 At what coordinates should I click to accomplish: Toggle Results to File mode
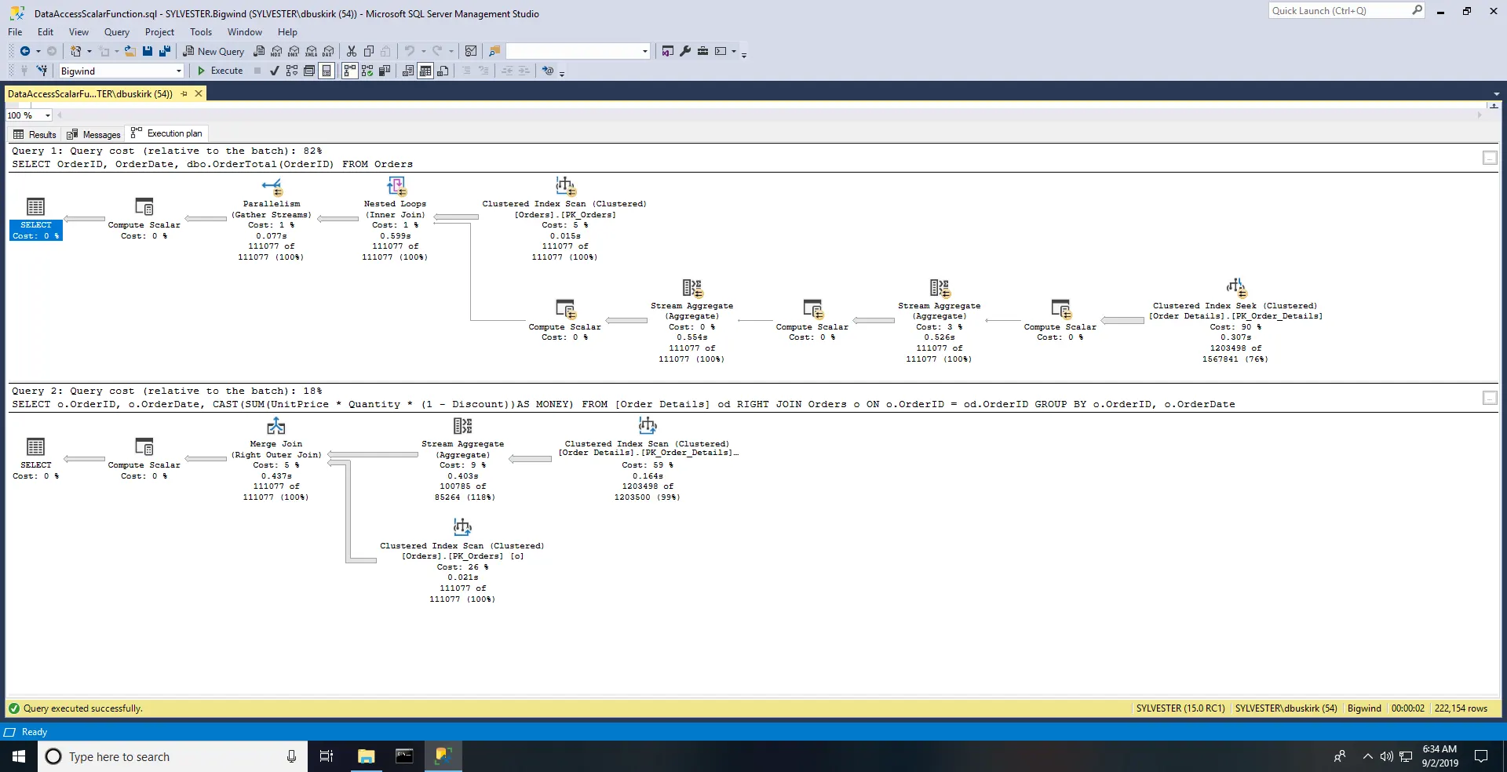coord(443,71)
